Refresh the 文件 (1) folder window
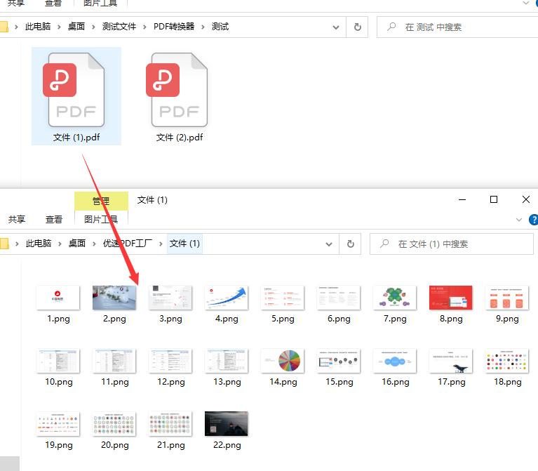538x471 pixels. pyautogui.click(x=350, y=244)
